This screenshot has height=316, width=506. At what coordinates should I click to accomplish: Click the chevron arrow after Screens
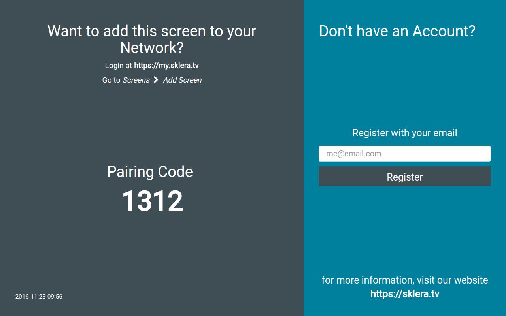(x=156, y=80)
